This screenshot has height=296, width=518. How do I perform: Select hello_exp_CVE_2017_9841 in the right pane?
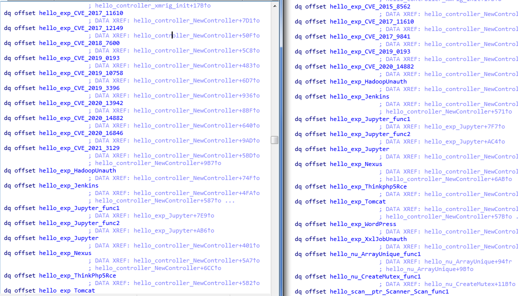(x=370, y=36)
